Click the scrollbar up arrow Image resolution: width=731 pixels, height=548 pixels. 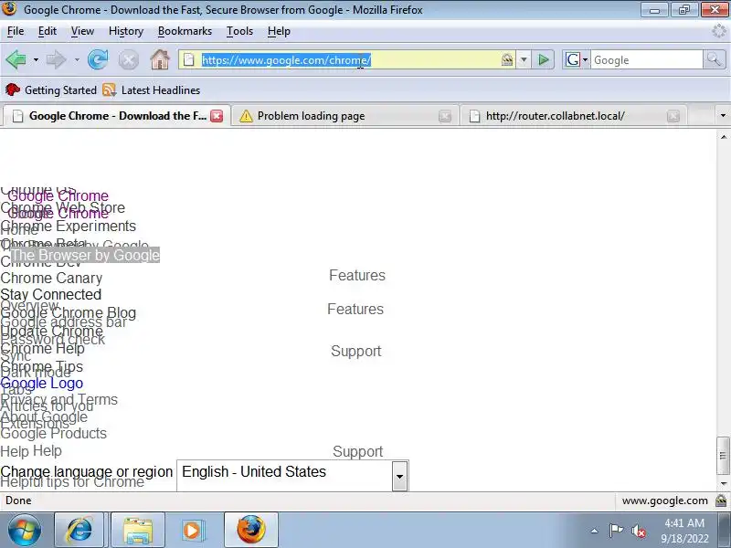(724, 136)
